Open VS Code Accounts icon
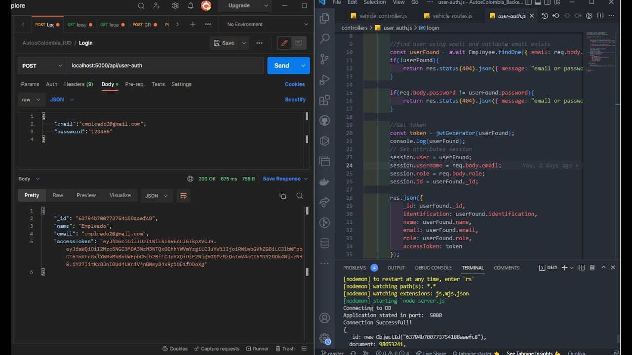This screenshot has width=632, height=355. pyautogui.click(x=324, y=318)
